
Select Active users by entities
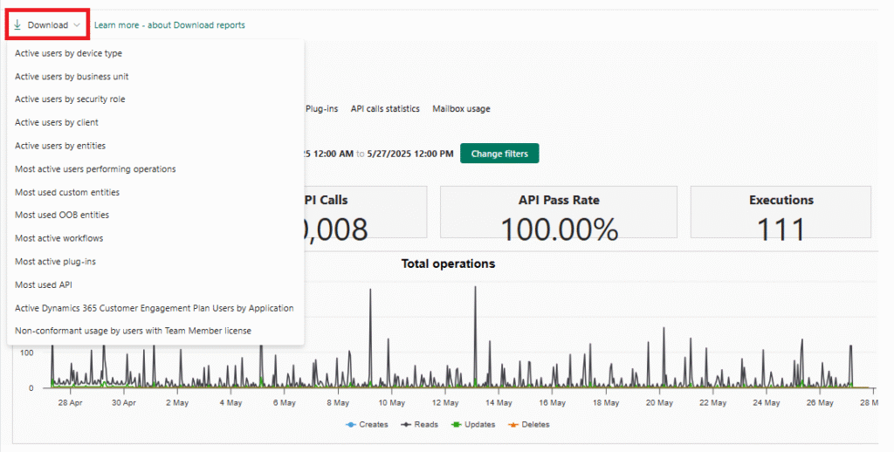(x=60, y=146)
